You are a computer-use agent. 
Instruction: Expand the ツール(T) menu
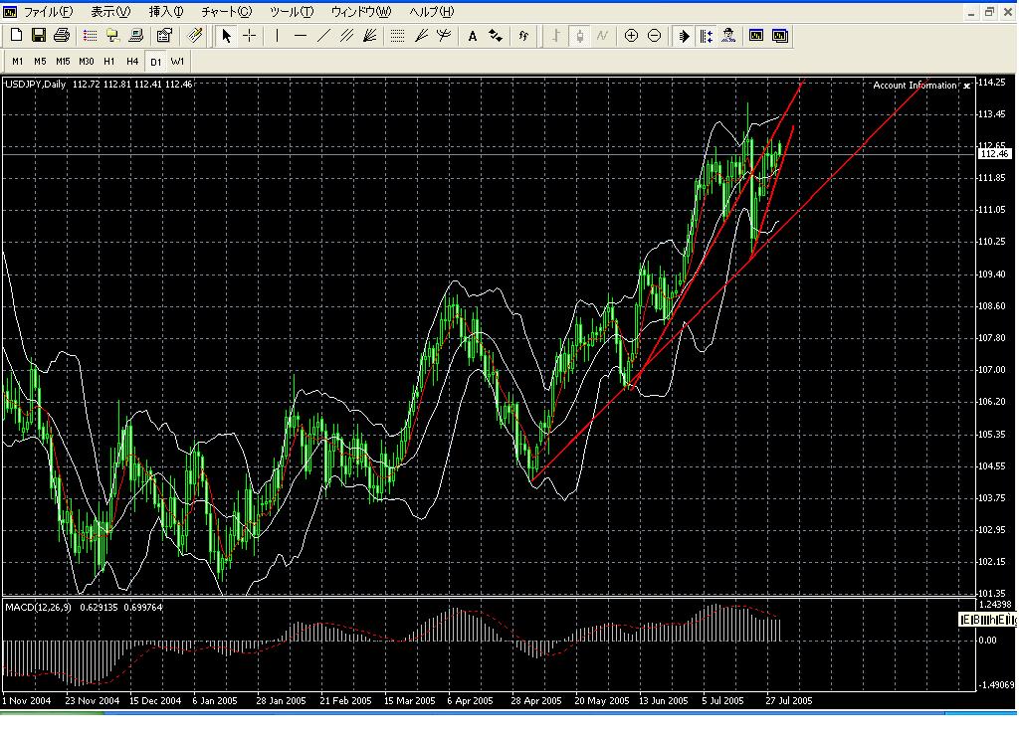291,12
